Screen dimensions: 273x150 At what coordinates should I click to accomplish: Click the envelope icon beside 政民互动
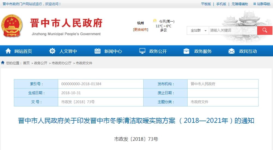tap(232, 51)
